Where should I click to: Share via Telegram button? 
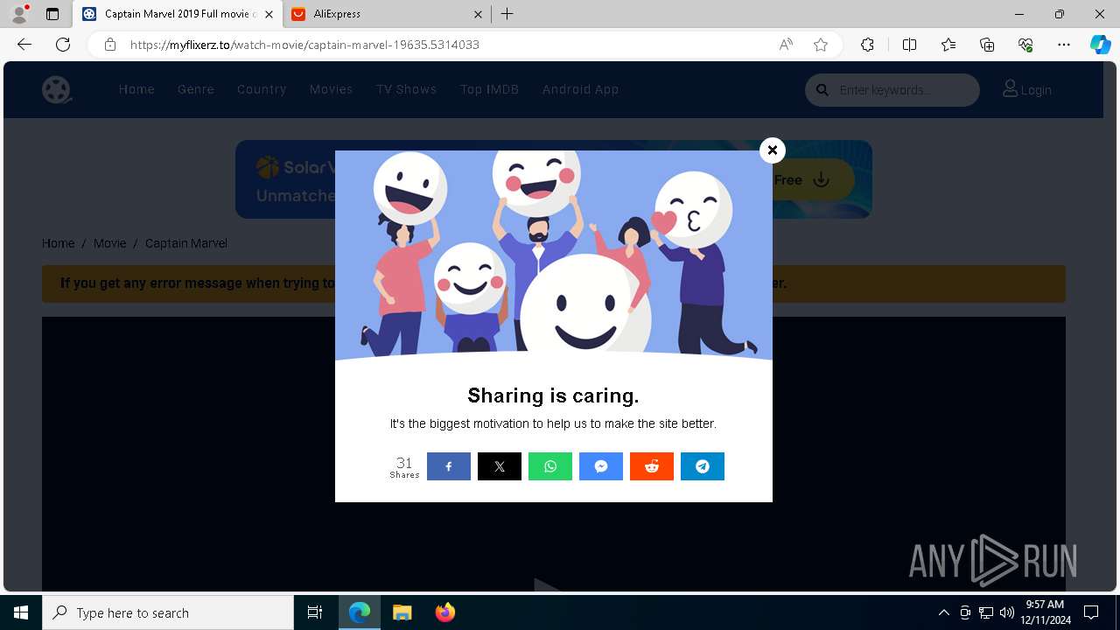click(x=703, y=466)
